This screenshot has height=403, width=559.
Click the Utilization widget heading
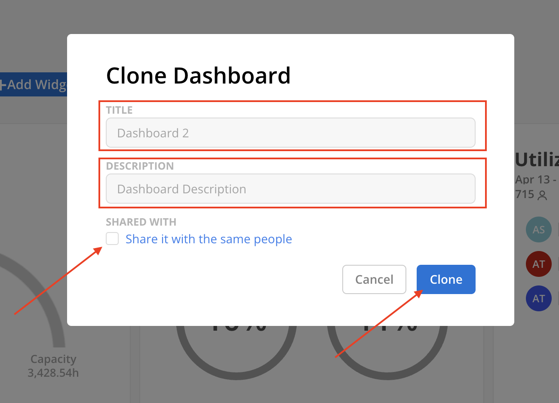point(537,160)
